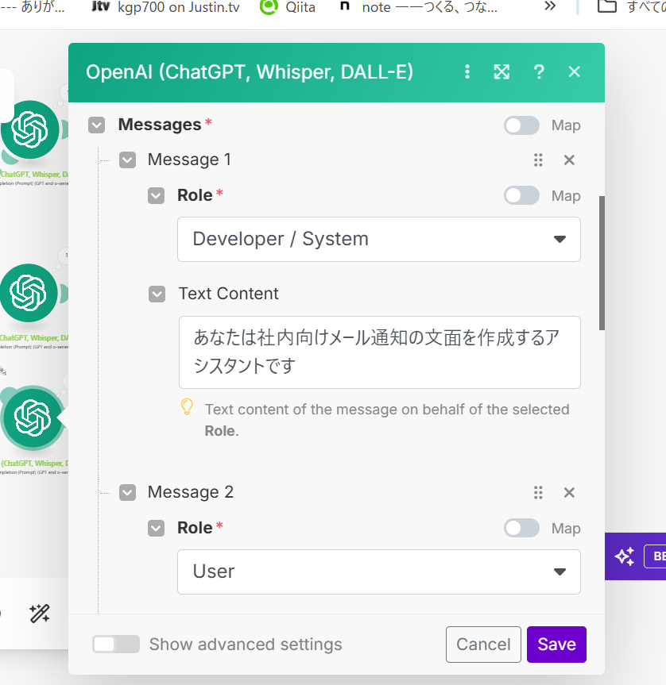Image resolution: width=666 pixels, height=685 pixels.
Task: Open the module's three-dot options menu
Action: (x=467, y=71)
